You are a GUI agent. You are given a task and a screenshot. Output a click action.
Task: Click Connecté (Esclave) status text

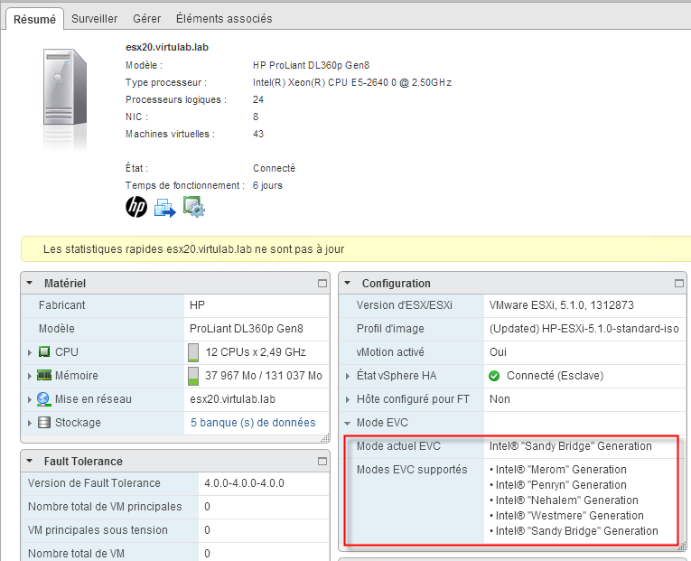click(555, 376)
